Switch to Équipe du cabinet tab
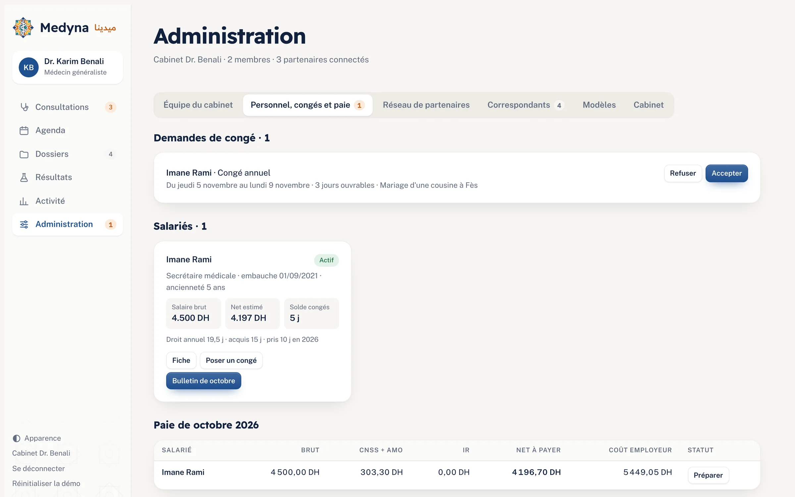The height and width of the screenshot is (497, 795). tap(198, 105)
